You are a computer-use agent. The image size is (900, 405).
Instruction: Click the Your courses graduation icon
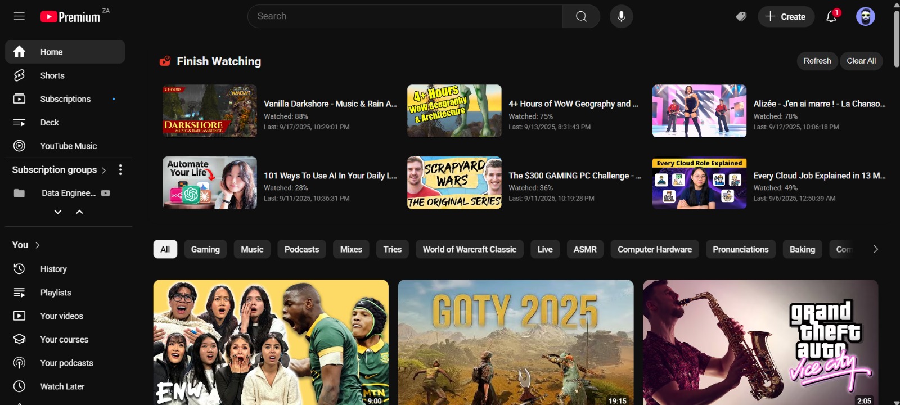19,339
